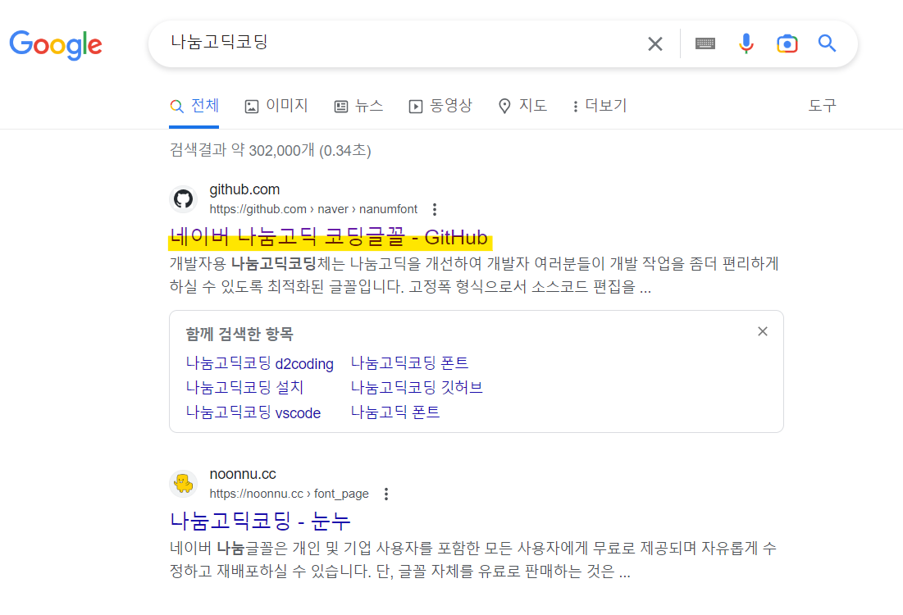The height and width of the screenshot is (615, 903).
Task: Click related search 나눔고딕코딩 깃허브
Action: (x=417, y=388)
